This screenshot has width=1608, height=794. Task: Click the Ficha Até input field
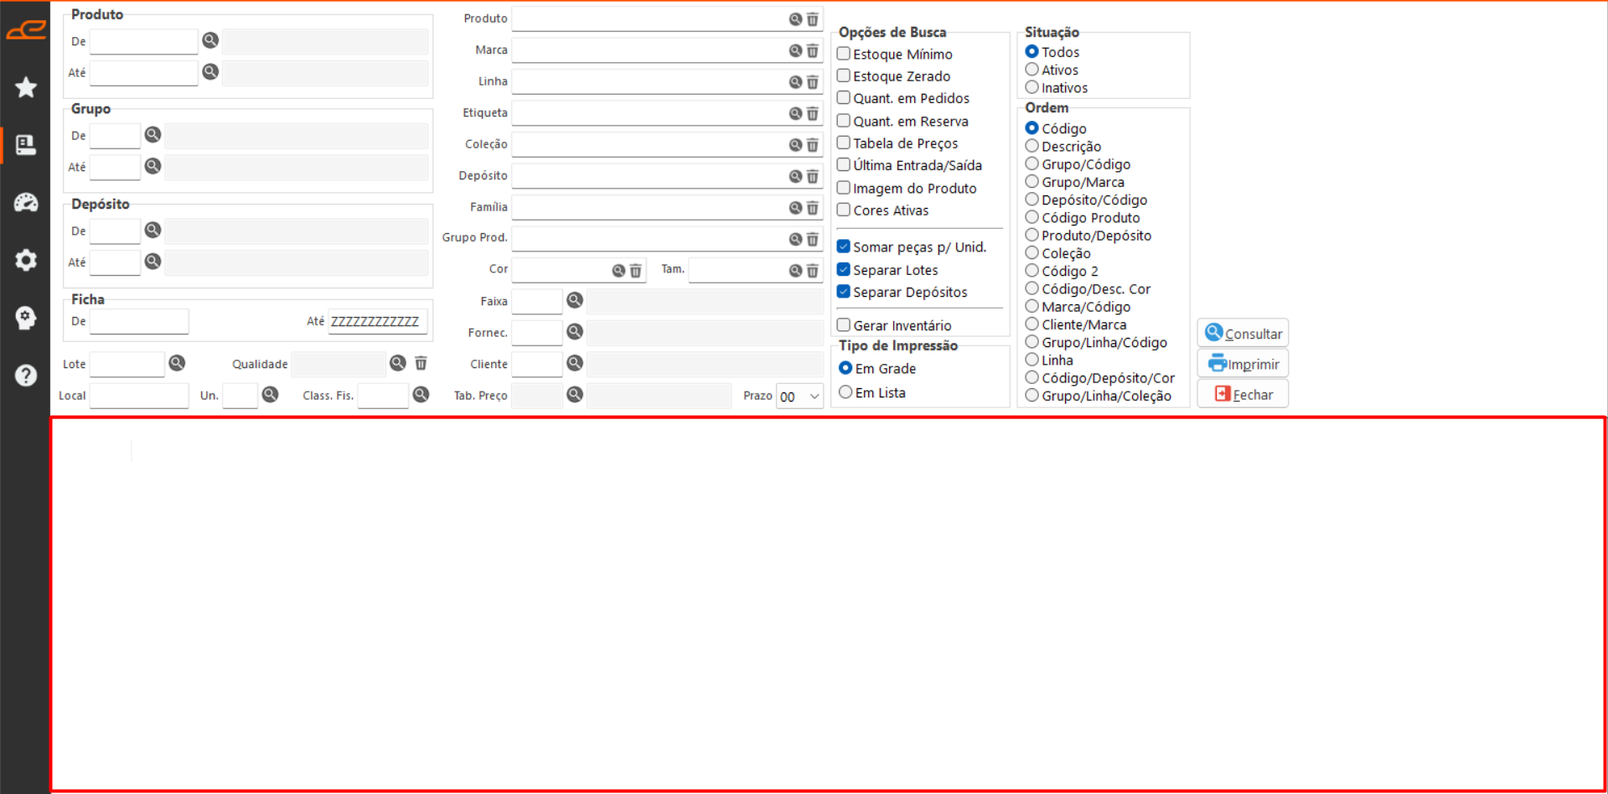[377, 321]
